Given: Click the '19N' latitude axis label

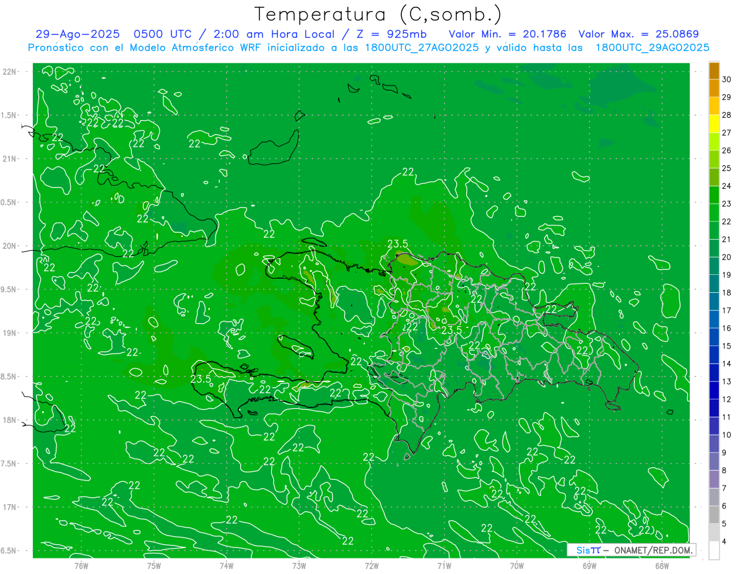Looking at the screenshot, I should pos(11,333).
